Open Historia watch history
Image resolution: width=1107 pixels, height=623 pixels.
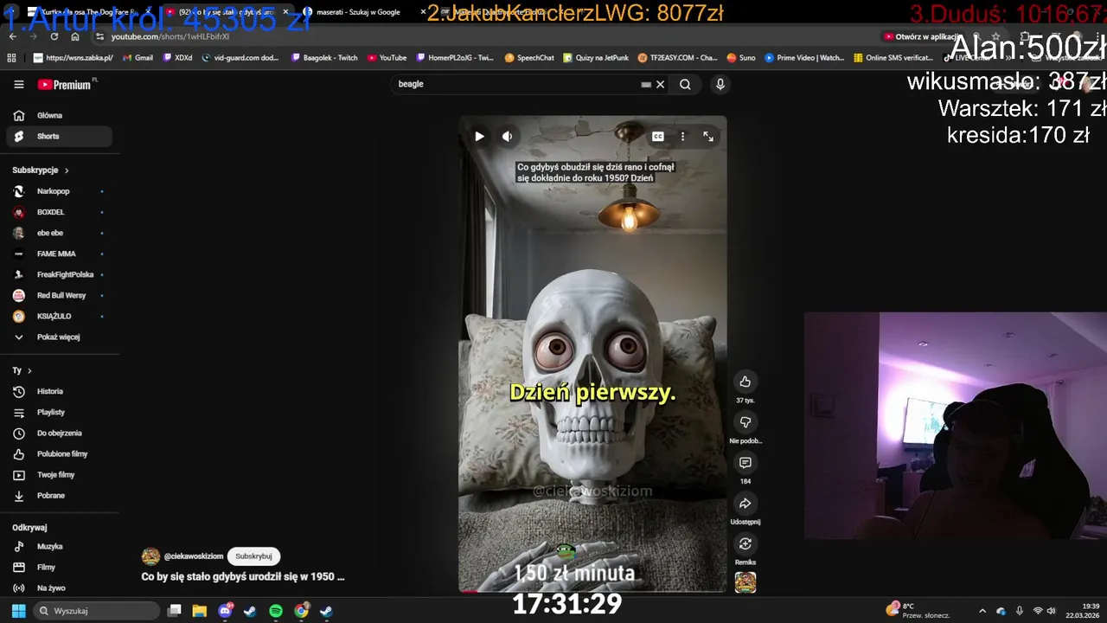point(59,391)
